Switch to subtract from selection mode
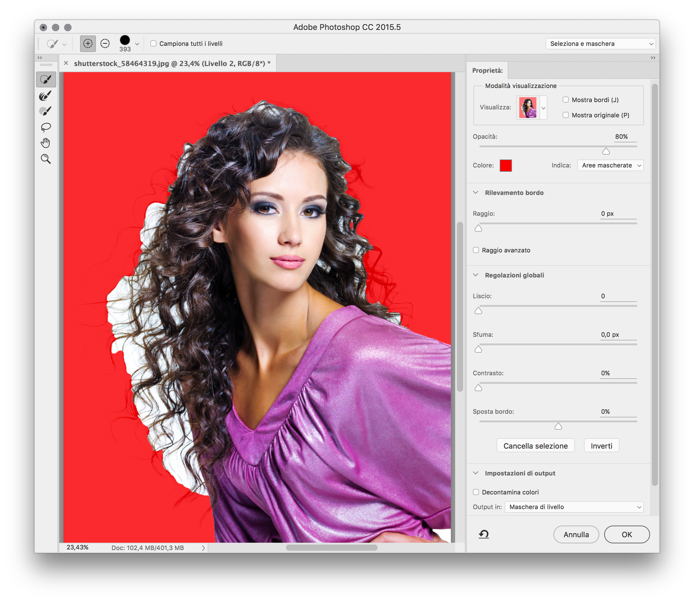This screenshot has width=694, height=602. pos(105,44)
